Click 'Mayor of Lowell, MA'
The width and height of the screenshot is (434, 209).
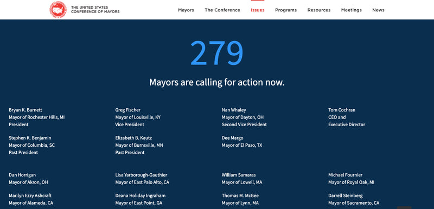(242, 182)
